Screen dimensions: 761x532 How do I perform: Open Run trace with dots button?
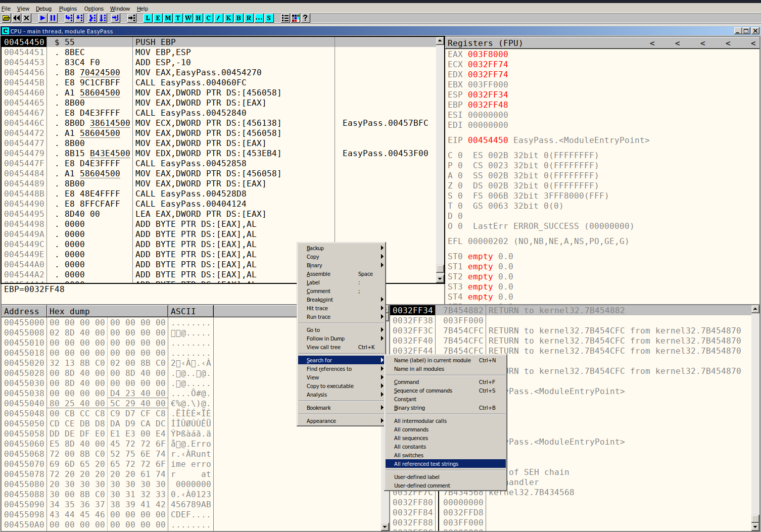click(x=259, y=18)
